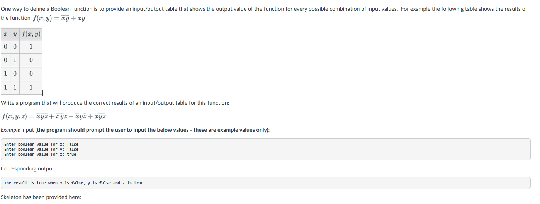
Task: Click the "Corresponding output:" label
Action: click(28, 168)
